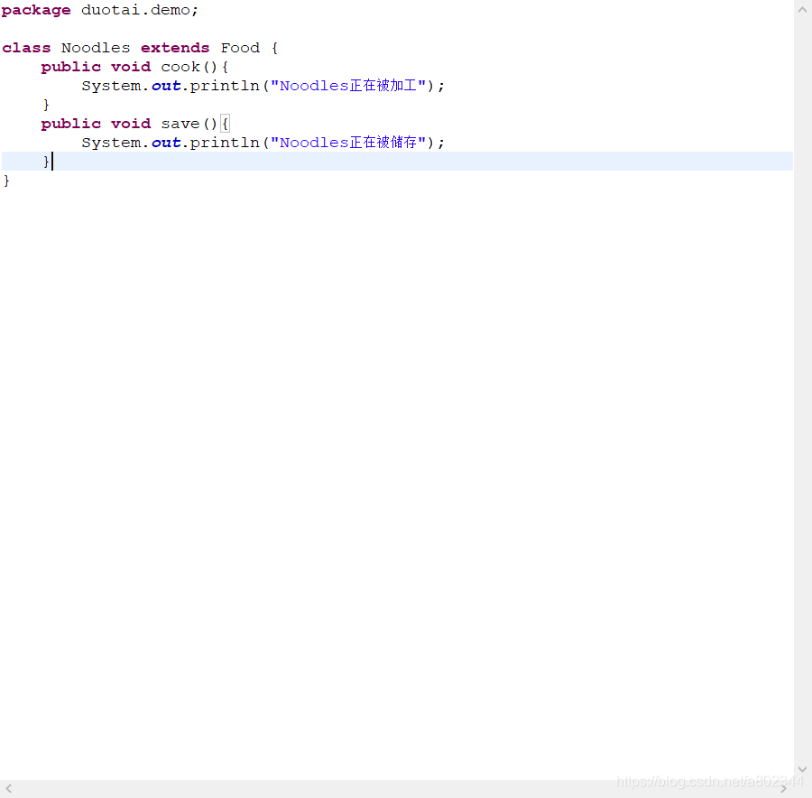Click the highlighted opening brace after save()

pos(226,124)
